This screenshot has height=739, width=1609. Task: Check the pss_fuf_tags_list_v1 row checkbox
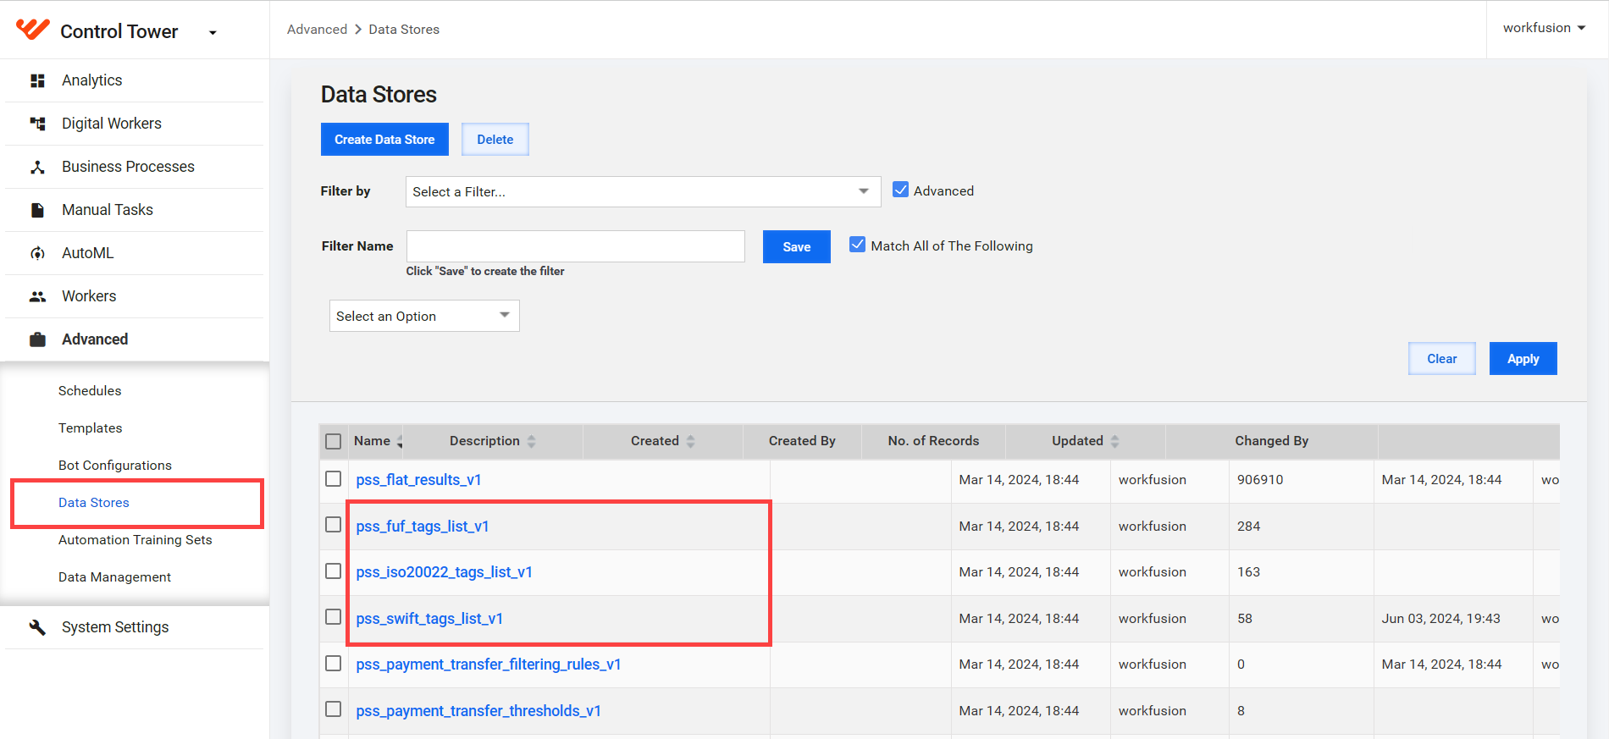pyautogui.click(x=334, y=526)
